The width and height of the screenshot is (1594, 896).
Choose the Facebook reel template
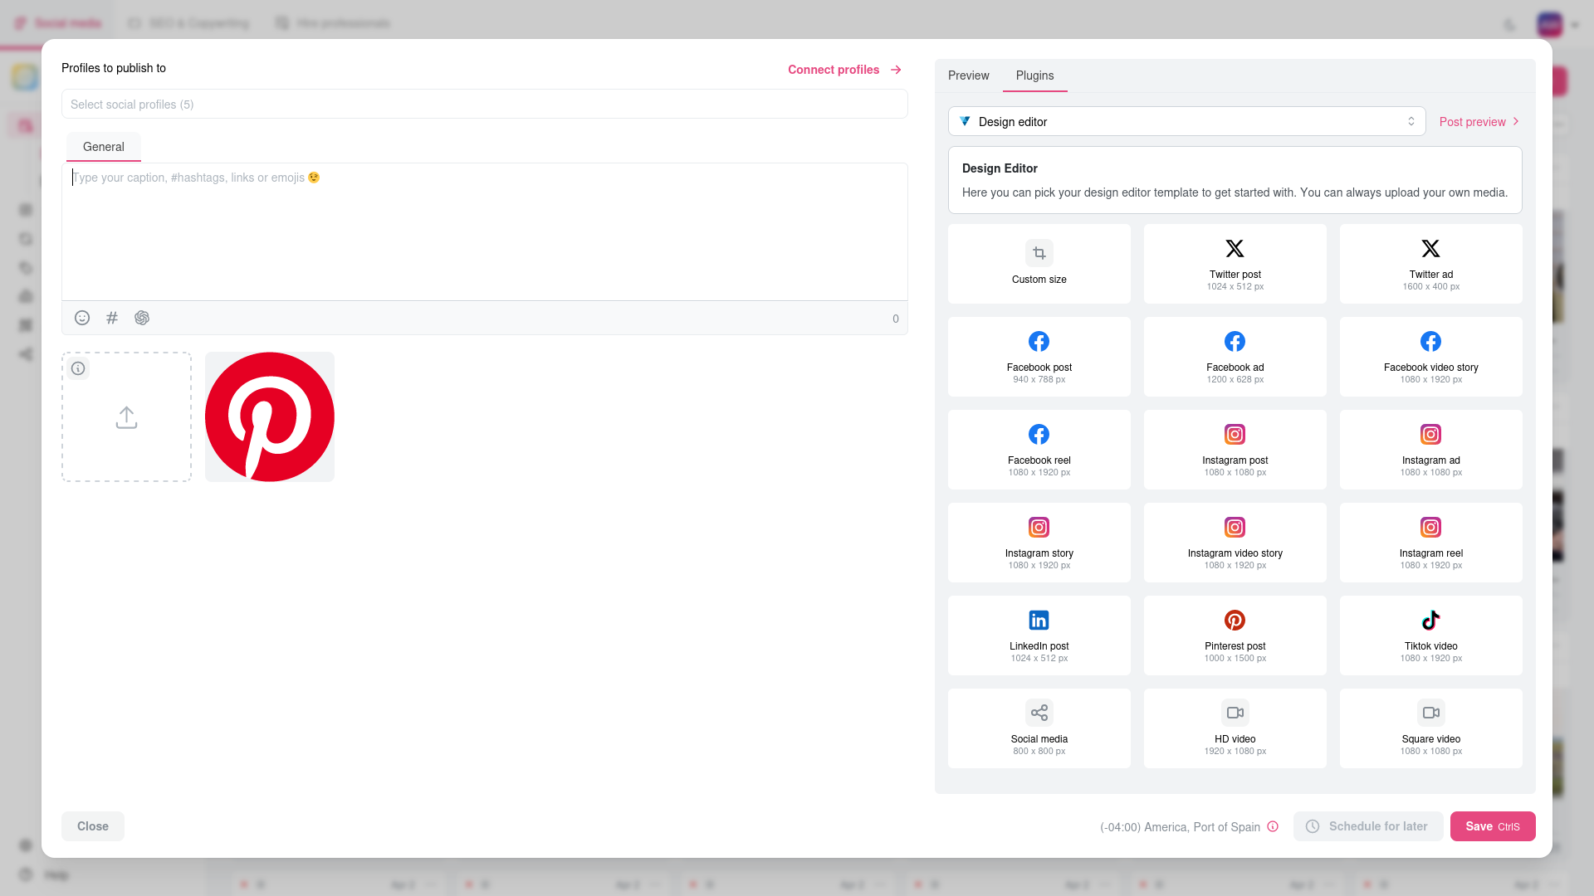[1039, 450]
